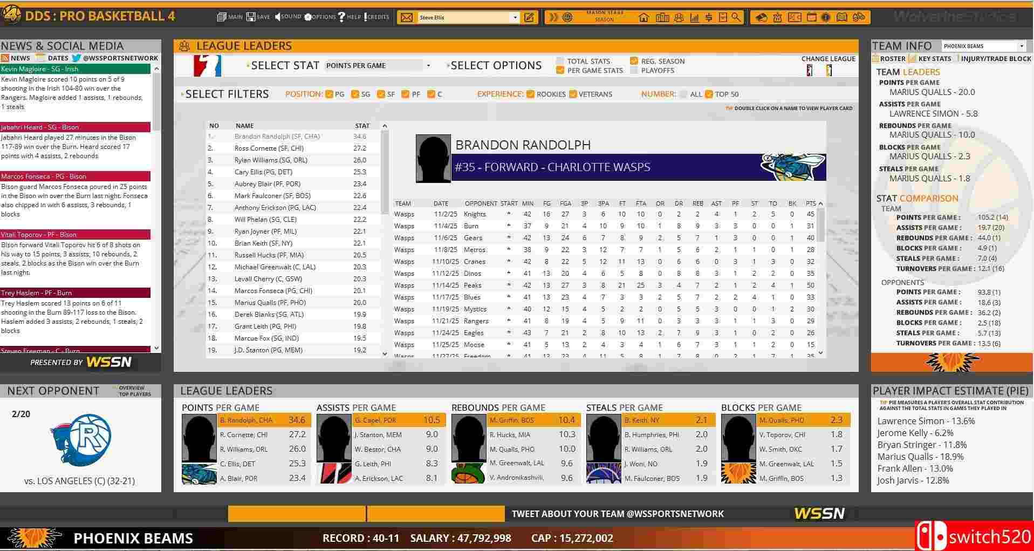
Task: Click the Save disk icon
Action: (x=250, y=16)
